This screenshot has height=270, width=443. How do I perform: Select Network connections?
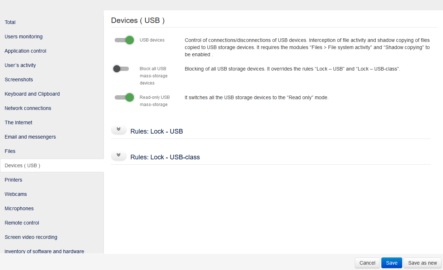pyautogui.click(x=28, y=108)
